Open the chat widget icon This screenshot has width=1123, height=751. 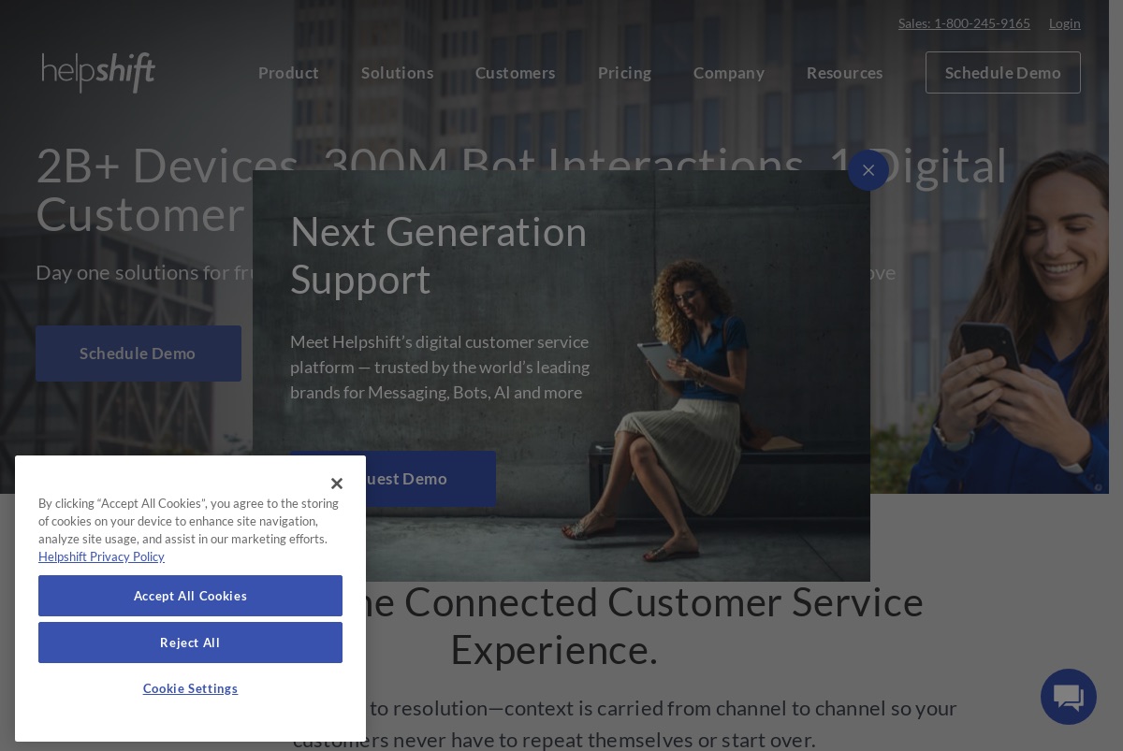[1069, 697]
